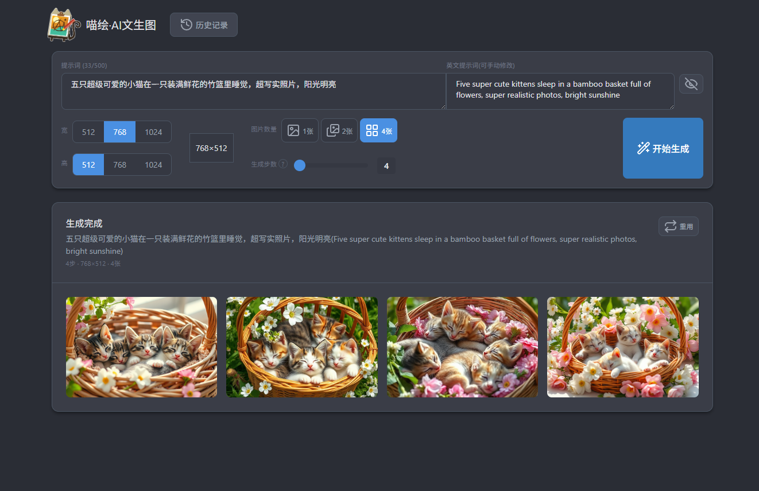Open first kitten basket thumbnail
Viewport: 759px width, 491px height.
coord(141,347)
